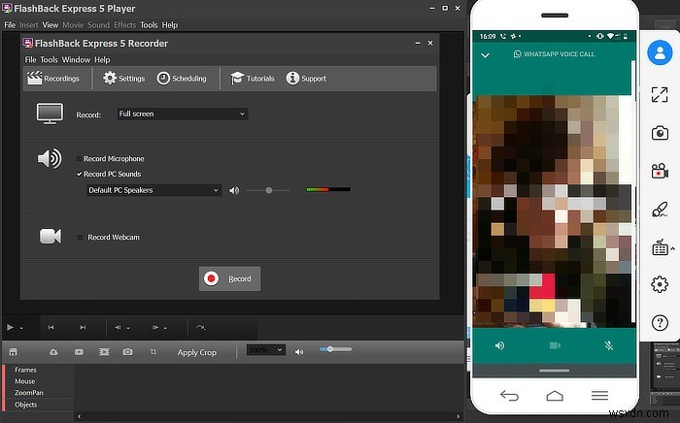Jump to the end of the movie
Viewport: 680px width, 423px height.
pos(83,327)
